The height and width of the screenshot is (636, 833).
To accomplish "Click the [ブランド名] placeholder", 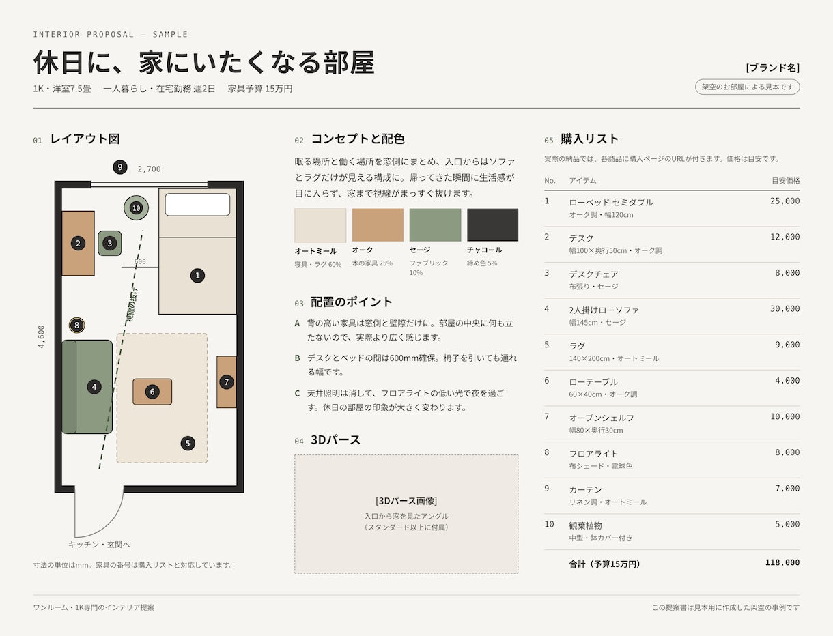I will (772, 68).
